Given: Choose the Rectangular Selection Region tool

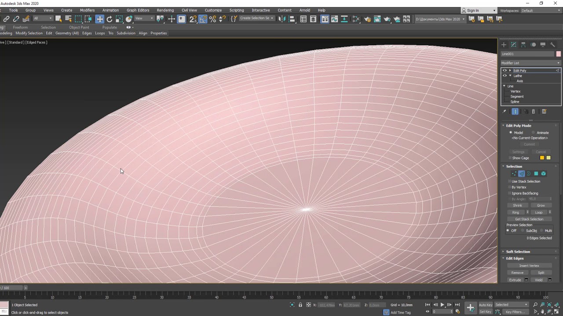Looking at the screenshot, I should tap(78, 19).
